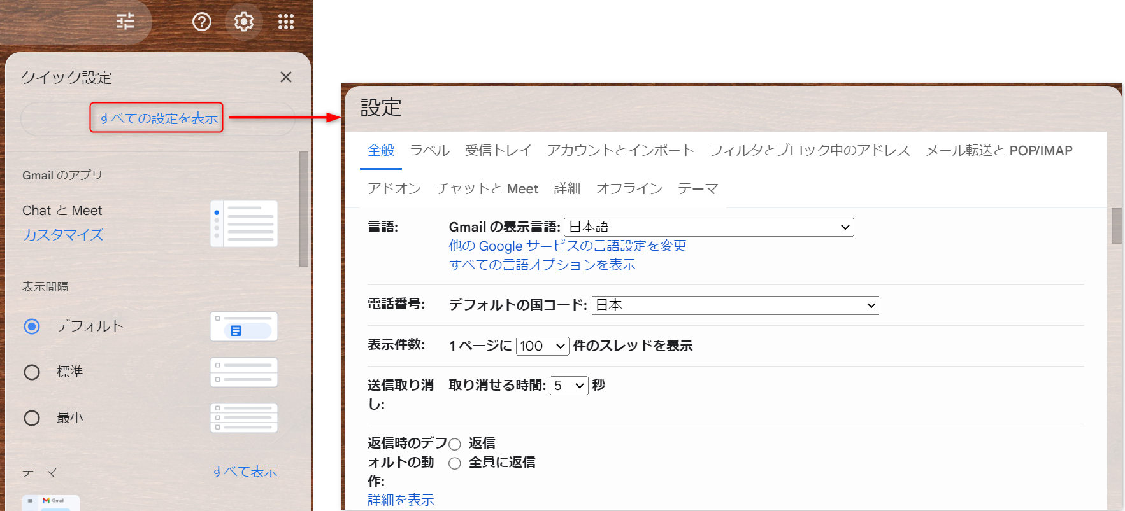Click the 表示間隔 section label

(x=45, y=287)
